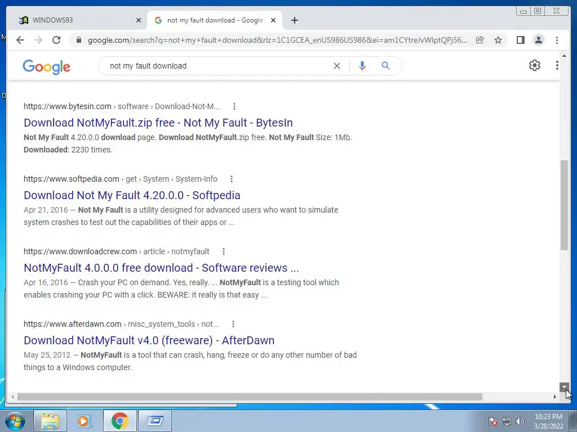Open the volume control in system tray
This screenshot has width=577, height=432.
pos(520,421)
